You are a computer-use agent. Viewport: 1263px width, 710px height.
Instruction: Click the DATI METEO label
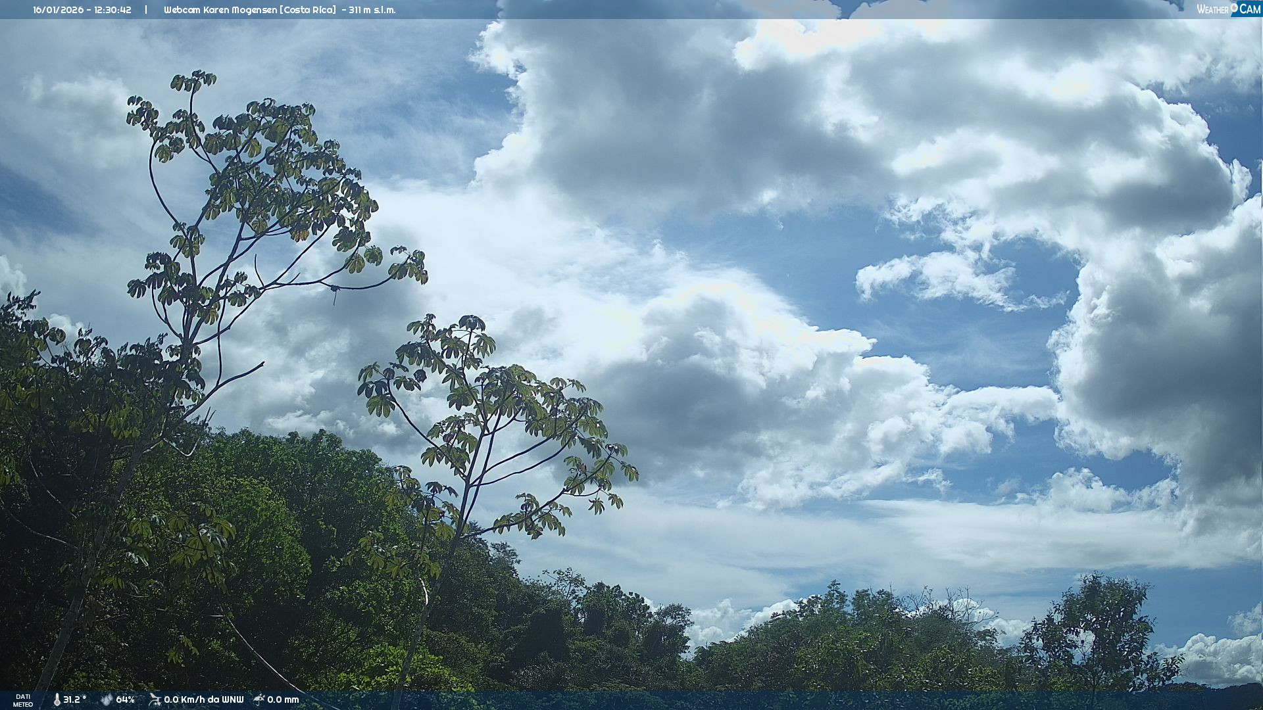coord(23,701)
